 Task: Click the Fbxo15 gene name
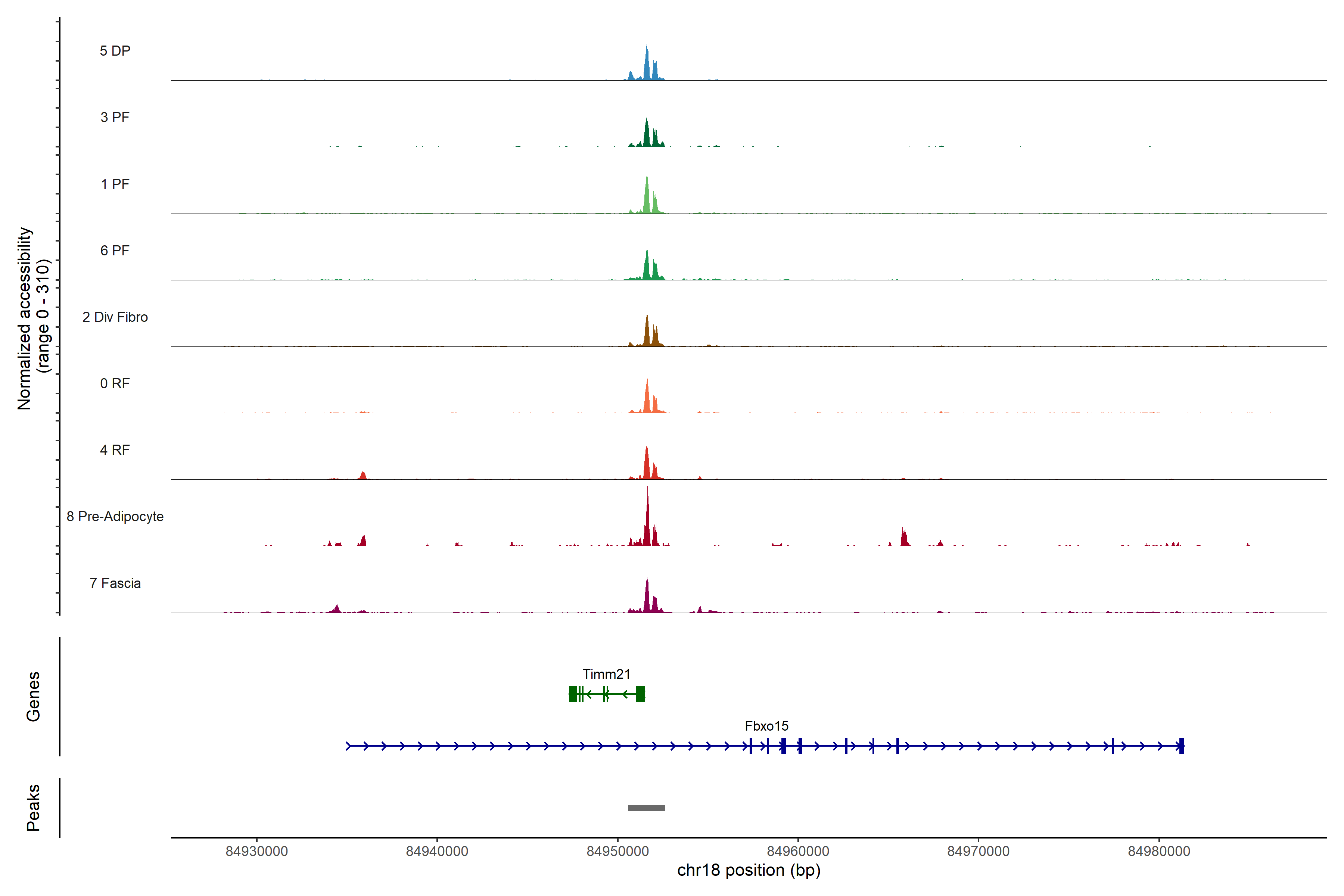(x=766, y=726)
